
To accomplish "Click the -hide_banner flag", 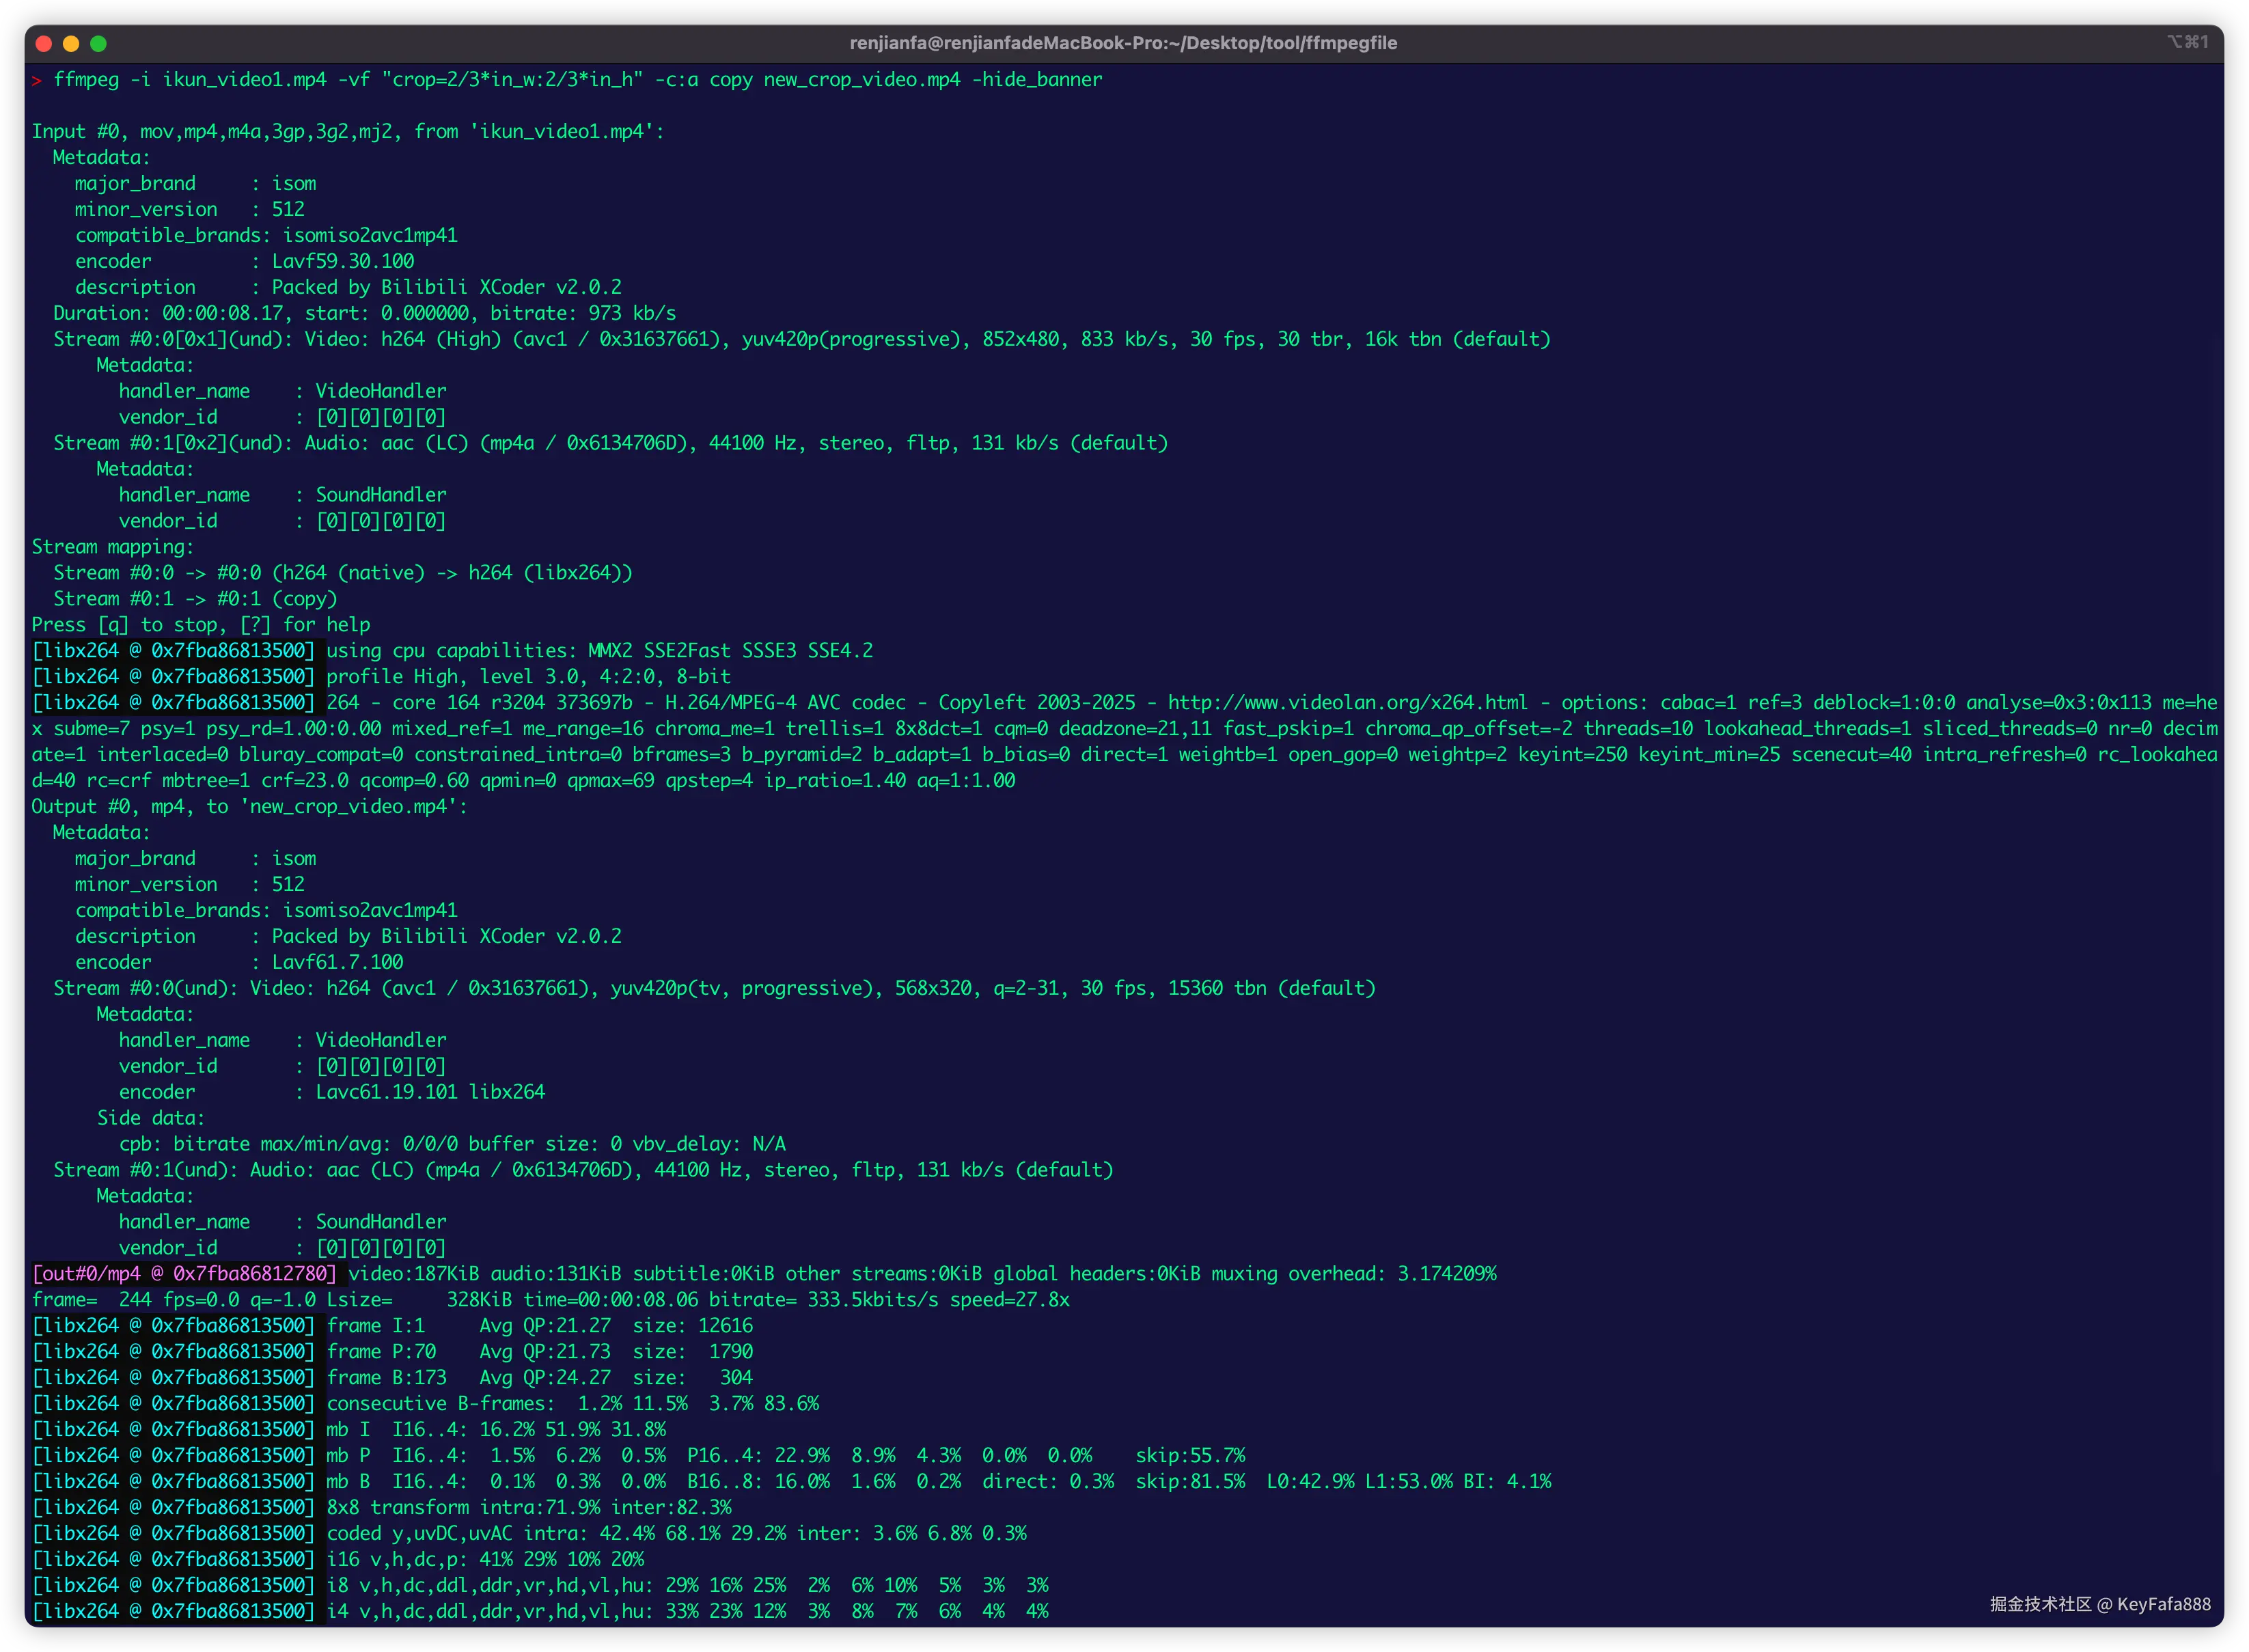I will [1037, 80].
